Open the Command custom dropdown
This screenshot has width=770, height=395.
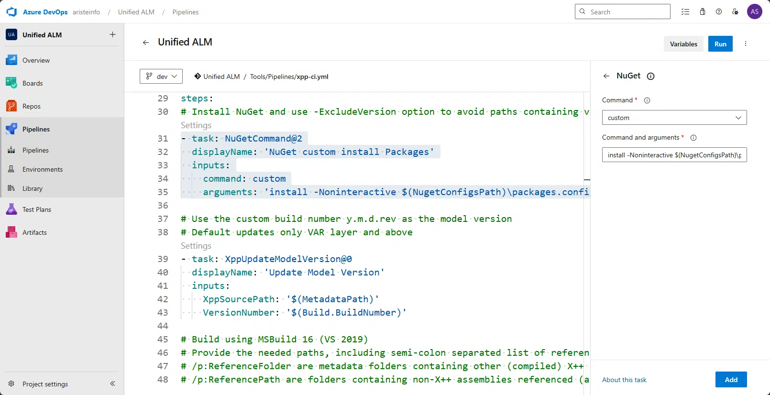click(674, 118)
